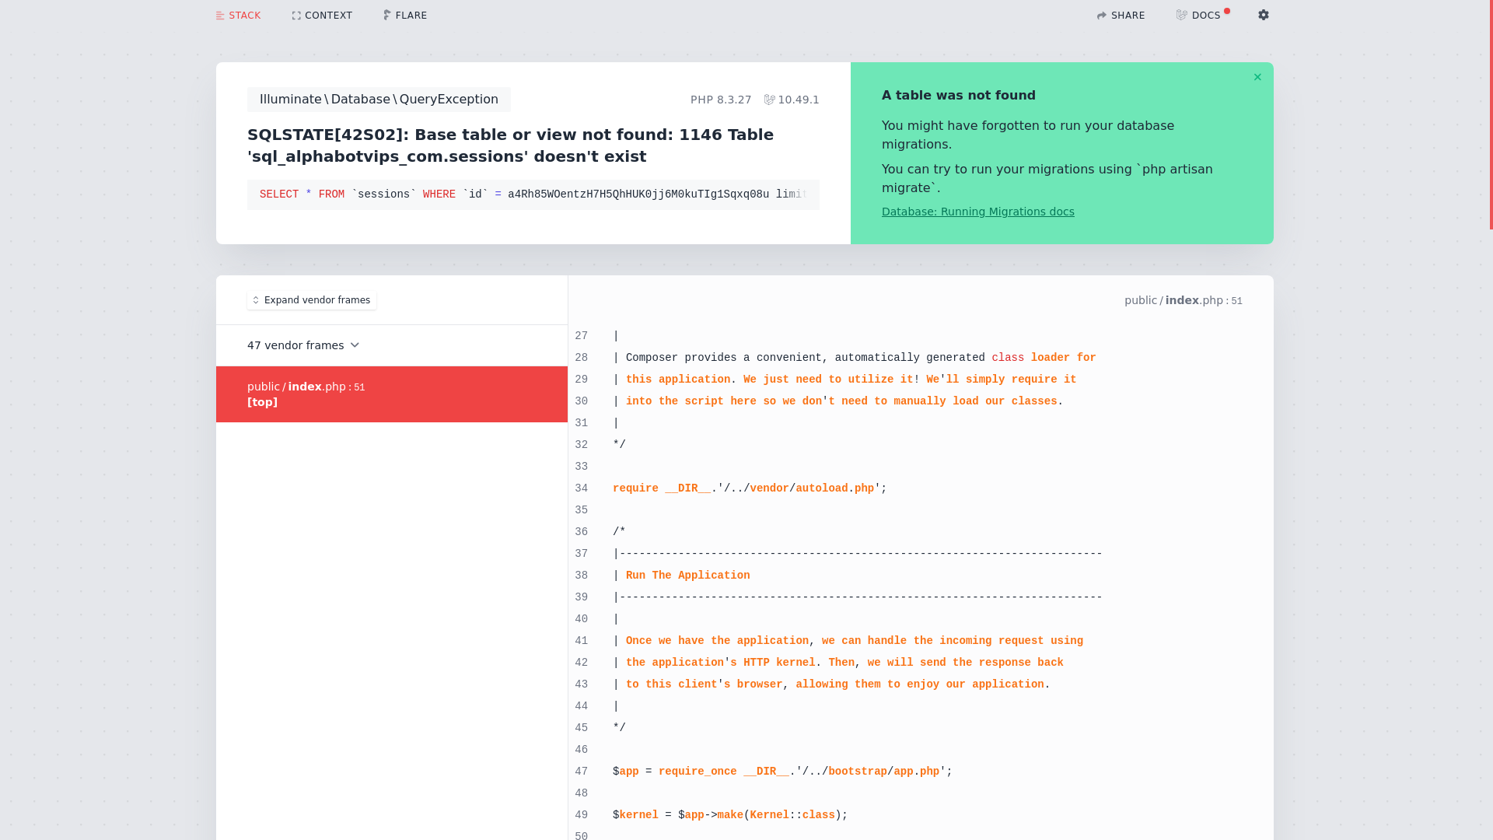Click the Illuminate\Database\QueryException class label
Image resolution: width=1493 pixels, height=840 pixels.
(379, 100)
